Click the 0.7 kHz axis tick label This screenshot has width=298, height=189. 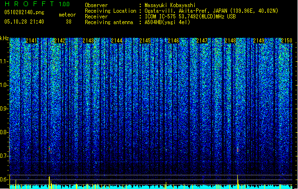(4, 156)
